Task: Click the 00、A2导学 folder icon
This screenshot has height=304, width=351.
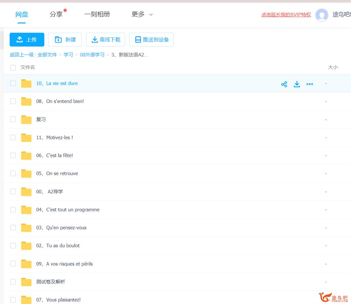Action: click(x=26, y=192)
